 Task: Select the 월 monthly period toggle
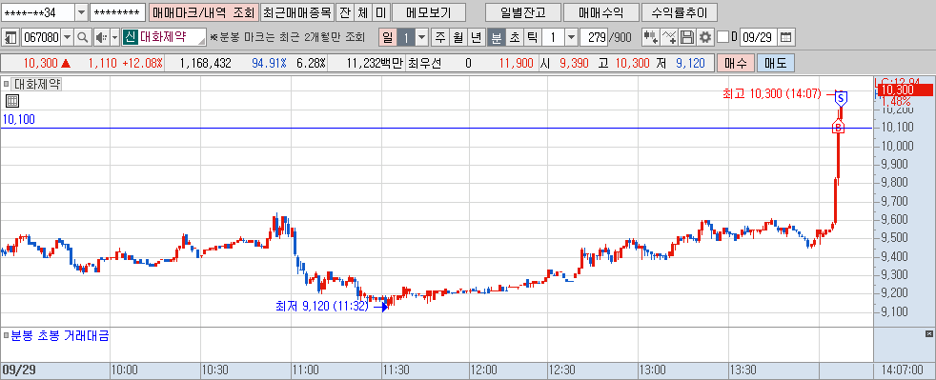[458, 37]
